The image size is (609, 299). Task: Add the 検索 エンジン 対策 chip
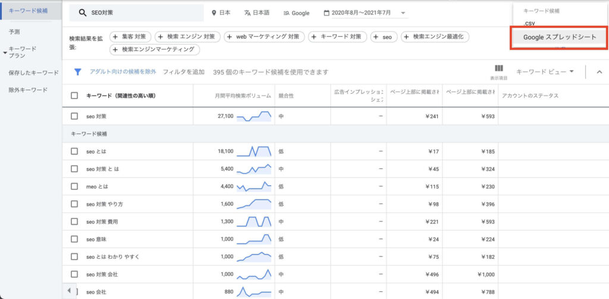tap(187, 37)
